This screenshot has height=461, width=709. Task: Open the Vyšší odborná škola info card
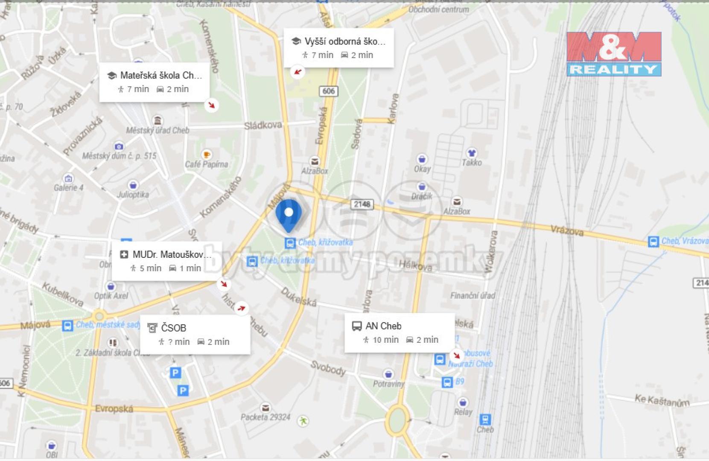click(x=338, y=48)
